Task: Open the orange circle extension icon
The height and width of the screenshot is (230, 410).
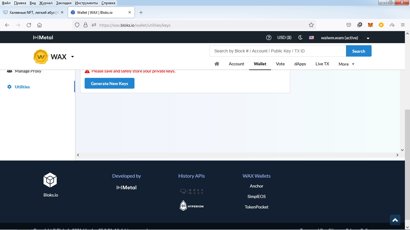Action: pyautogui.click(x=381, y=25)
